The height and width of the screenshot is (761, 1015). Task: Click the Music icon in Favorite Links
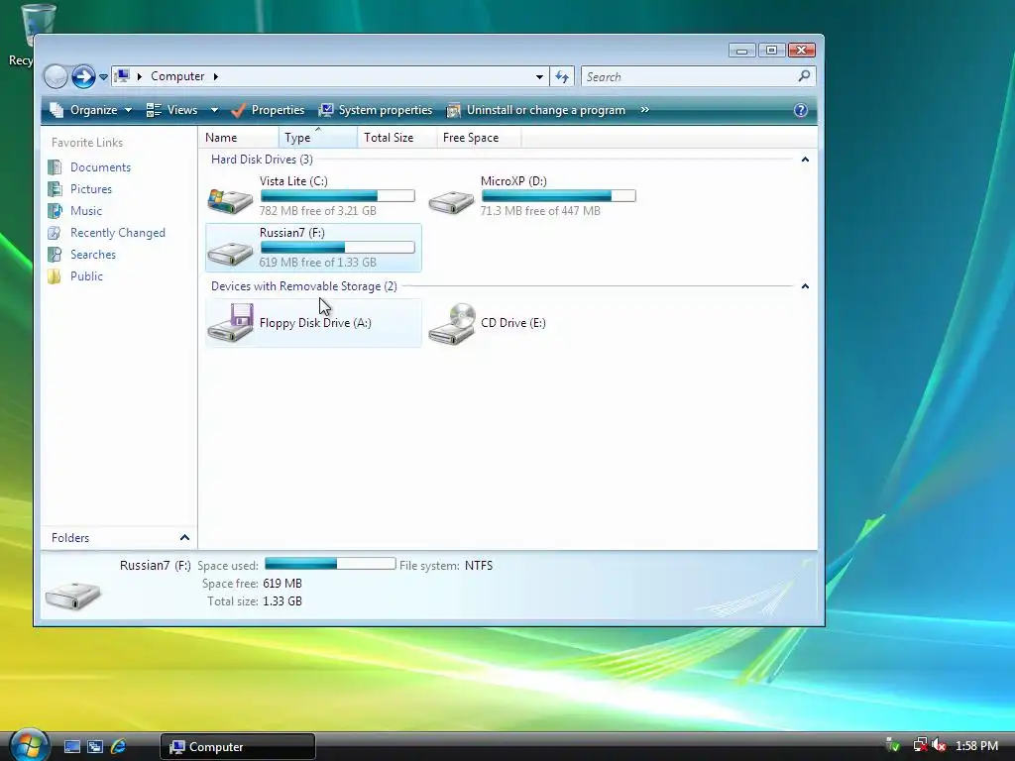click(x=56, y=211)
